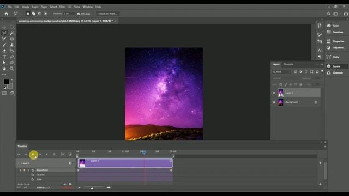Select the Rectangular Marquee tool
This screenshot has height=196, width=349.
click(x=12, y=27)
